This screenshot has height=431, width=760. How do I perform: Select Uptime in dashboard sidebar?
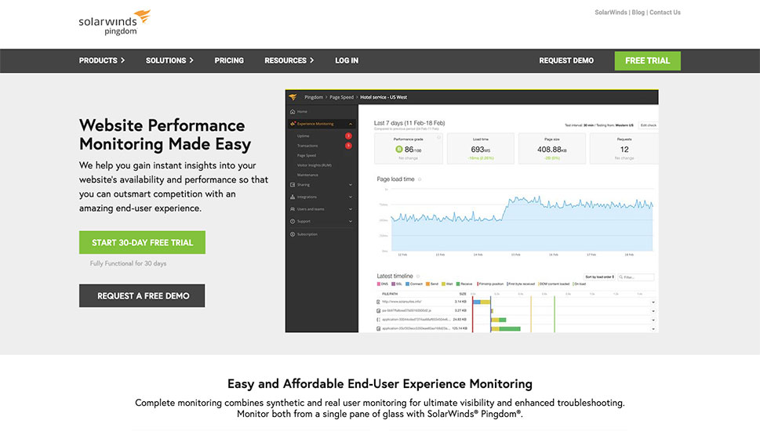pyautogui.click(x=303, y=136)
